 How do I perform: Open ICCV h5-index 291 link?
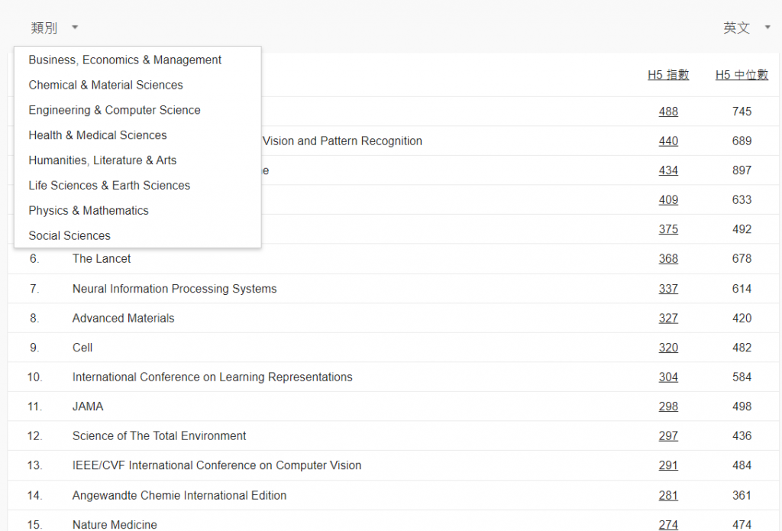click(x=668, y=465)
